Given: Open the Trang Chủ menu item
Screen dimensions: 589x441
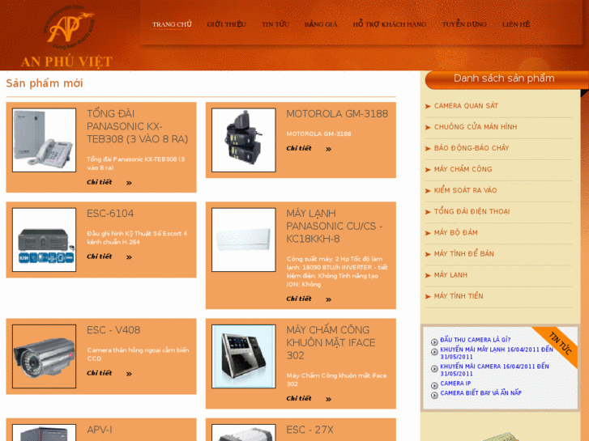Looking at the screenshot, I should [172, 24].
